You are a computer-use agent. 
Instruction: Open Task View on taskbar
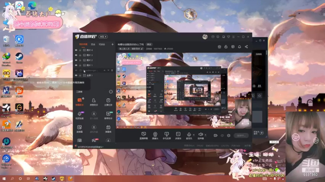tap(28, 178)
